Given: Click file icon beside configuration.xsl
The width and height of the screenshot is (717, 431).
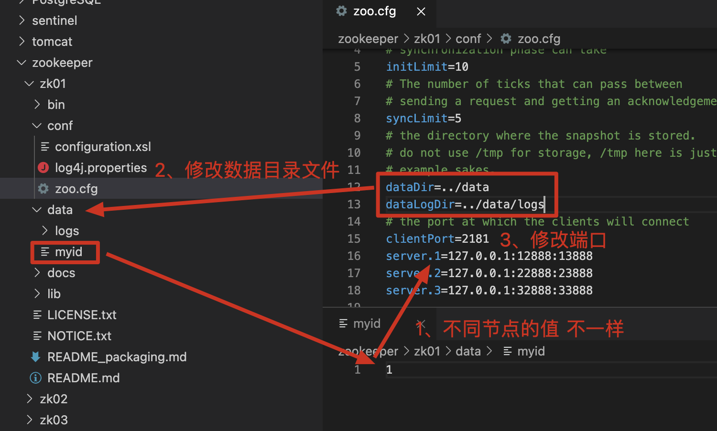Looking at the screenshot, I should (x=45, y=146).
